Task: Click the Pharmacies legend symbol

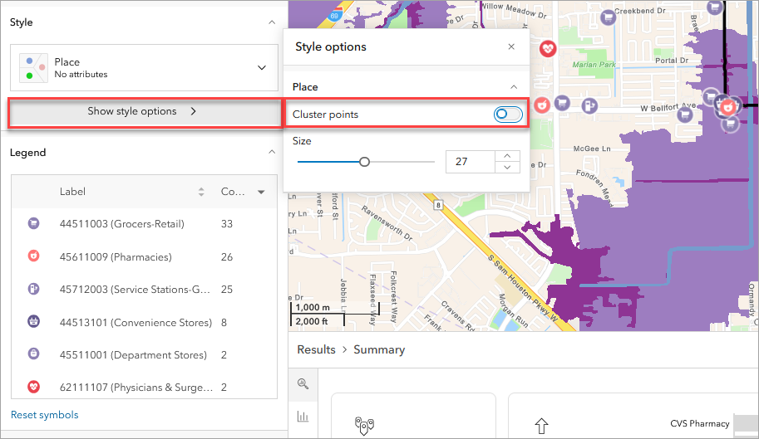Action: pos(34,256)
